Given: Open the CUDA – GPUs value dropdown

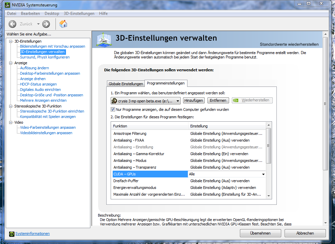Looking at the screenshot, I should coord(263,174).
